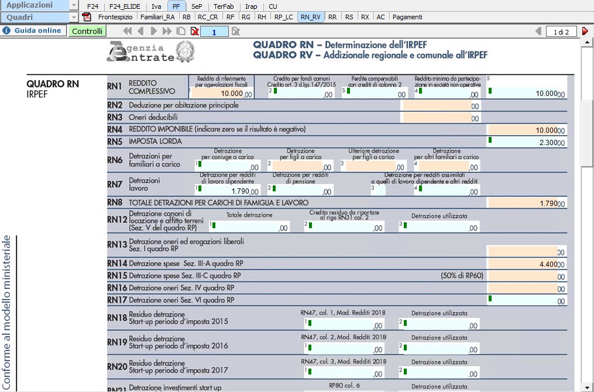Screen dimensions: 594x392
Task: Open the RG quadro tab
Action: coord(246,17)
